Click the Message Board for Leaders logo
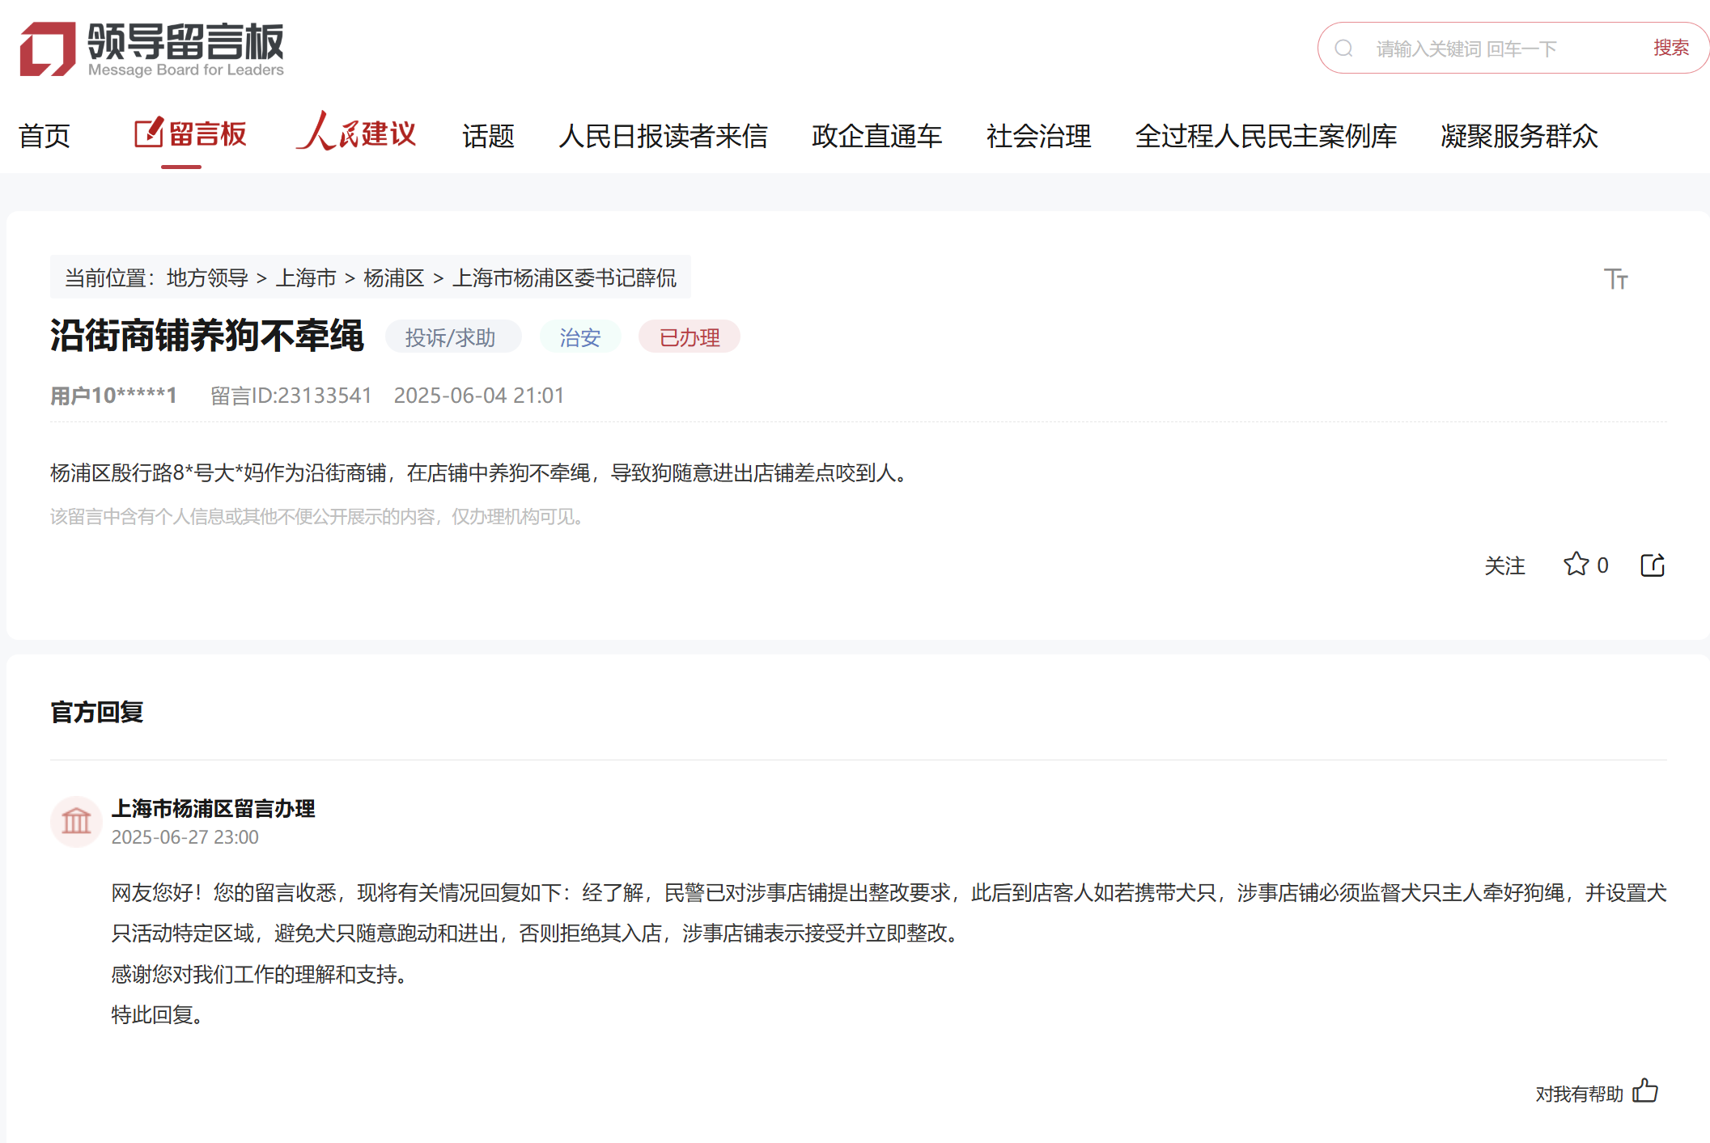Viewport: 1710px width, 1143px height. click(x=152, y=49)
